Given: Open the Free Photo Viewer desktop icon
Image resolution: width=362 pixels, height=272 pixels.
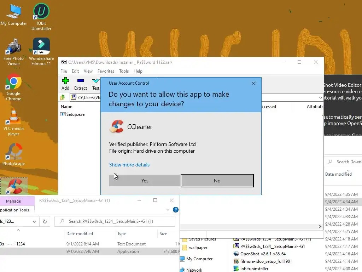Looking at the screenshot, I should 14,52.
